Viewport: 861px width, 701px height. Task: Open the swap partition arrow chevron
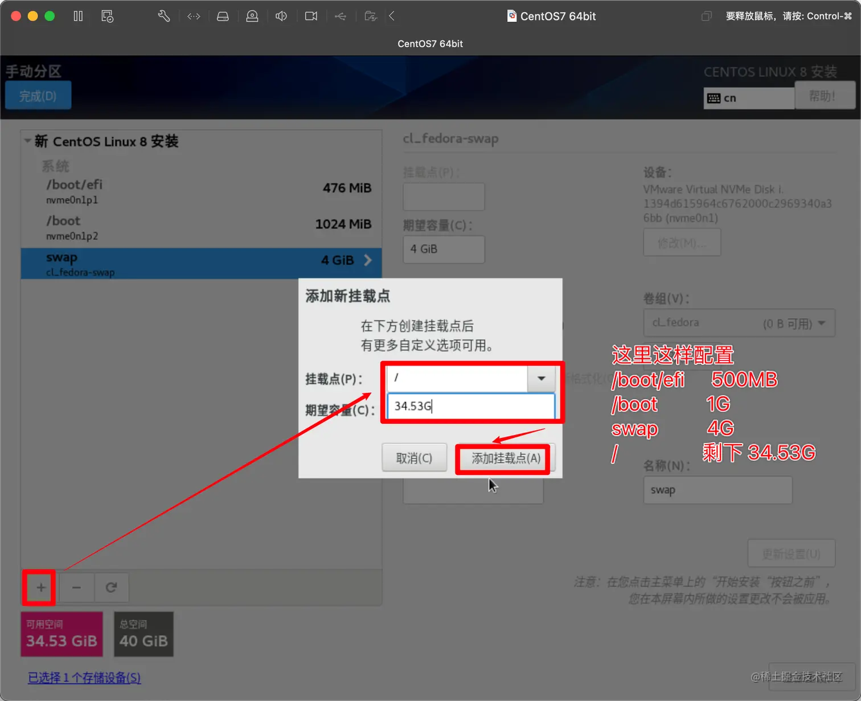click(x=368, y=260)
